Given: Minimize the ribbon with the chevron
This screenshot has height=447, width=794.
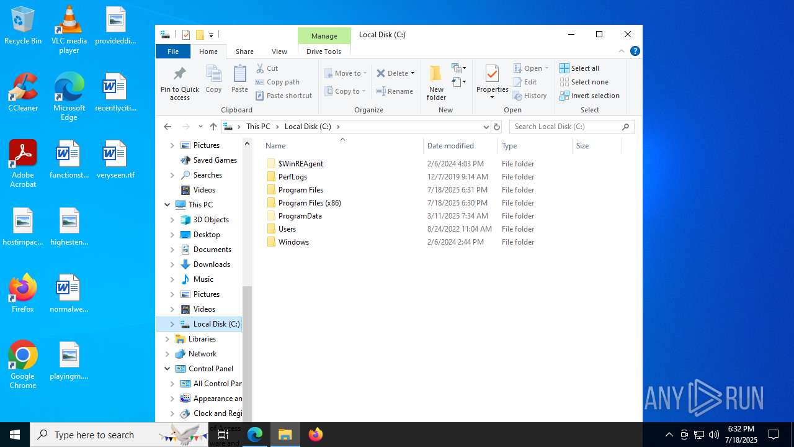Looking at the screenshot, I should click(622, 52).
